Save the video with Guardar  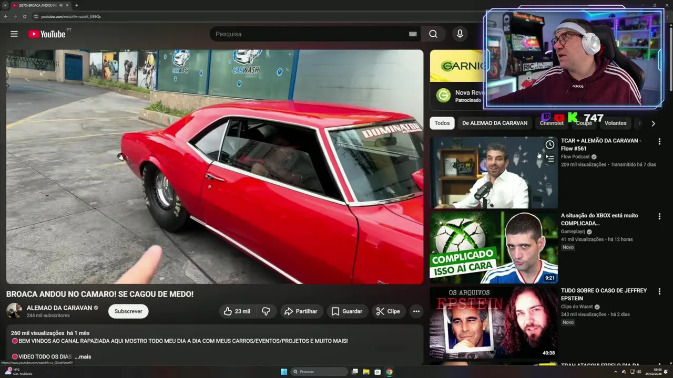pos(346,311)
